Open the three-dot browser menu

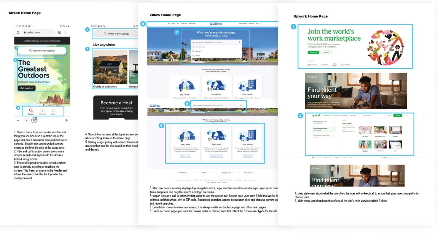66,32
